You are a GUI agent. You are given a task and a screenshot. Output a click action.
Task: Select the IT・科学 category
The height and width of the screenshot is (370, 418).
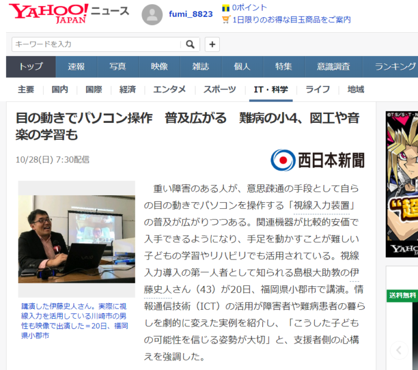tap(271, 90)
